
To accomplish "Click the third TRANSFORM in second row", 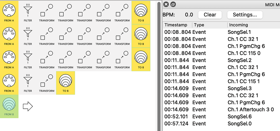I will (x=84, y=35).
